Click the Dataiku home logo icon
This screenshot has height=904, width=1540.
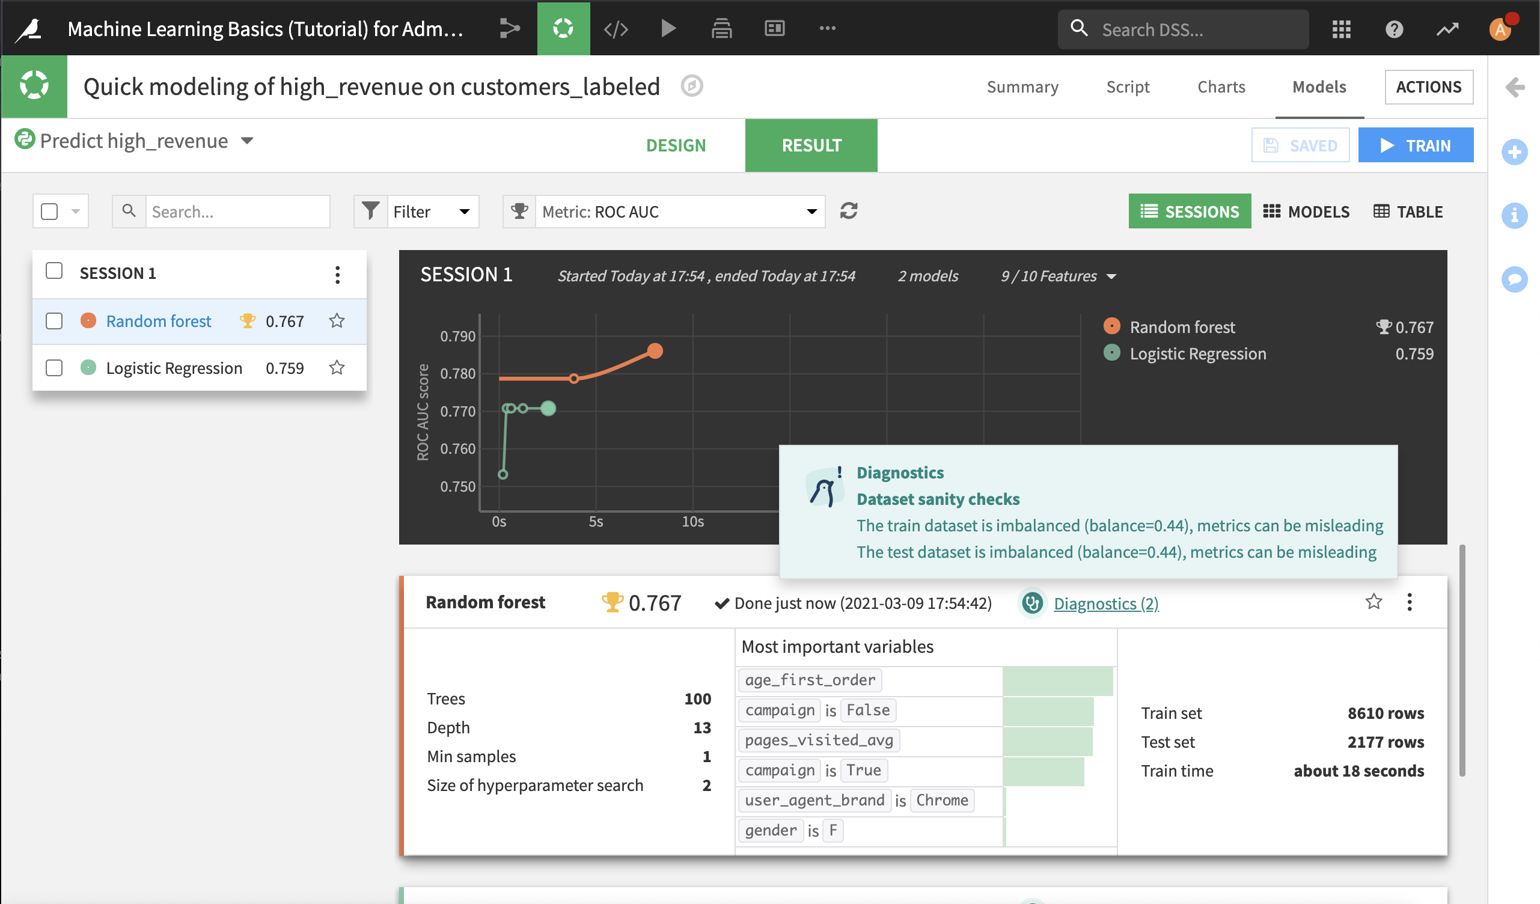(x=30, y=28)
